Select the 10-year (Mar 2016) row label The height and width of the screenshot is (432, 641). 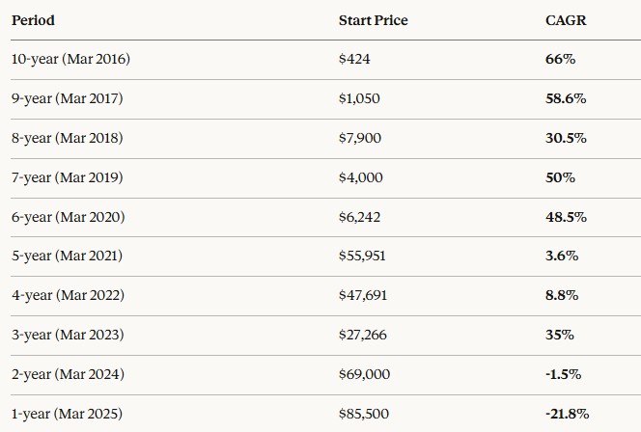click(70, 59)
